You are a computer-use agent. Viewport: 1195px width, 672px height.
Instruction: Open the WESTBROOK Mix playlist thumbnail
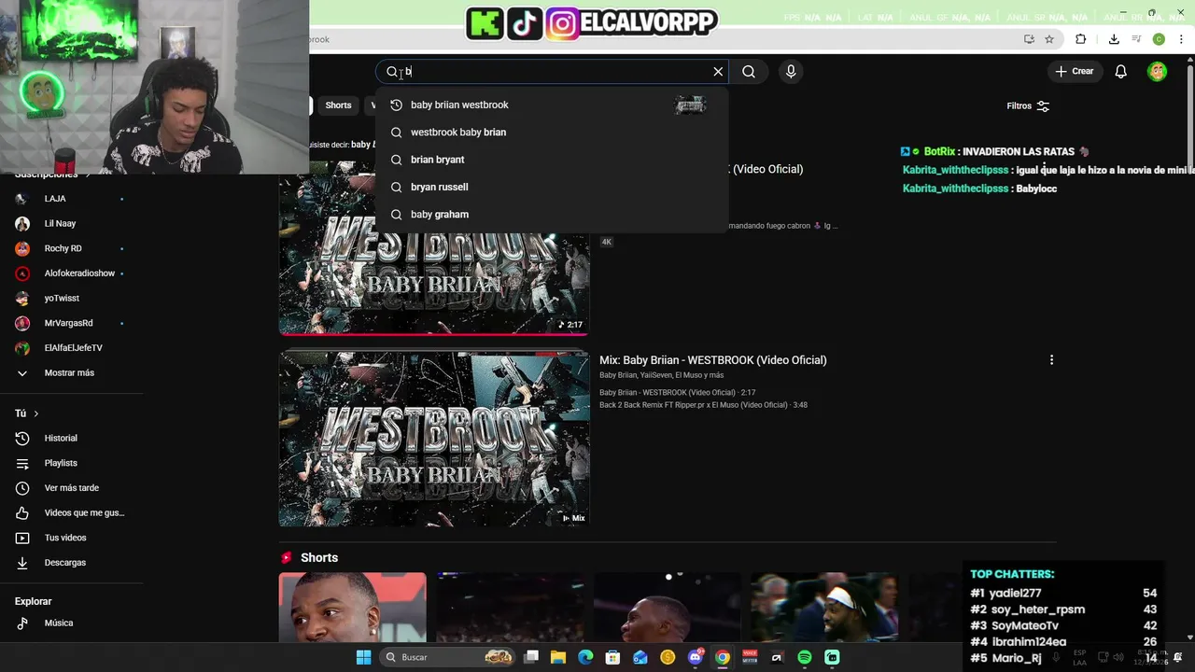(x=434, y=439)
